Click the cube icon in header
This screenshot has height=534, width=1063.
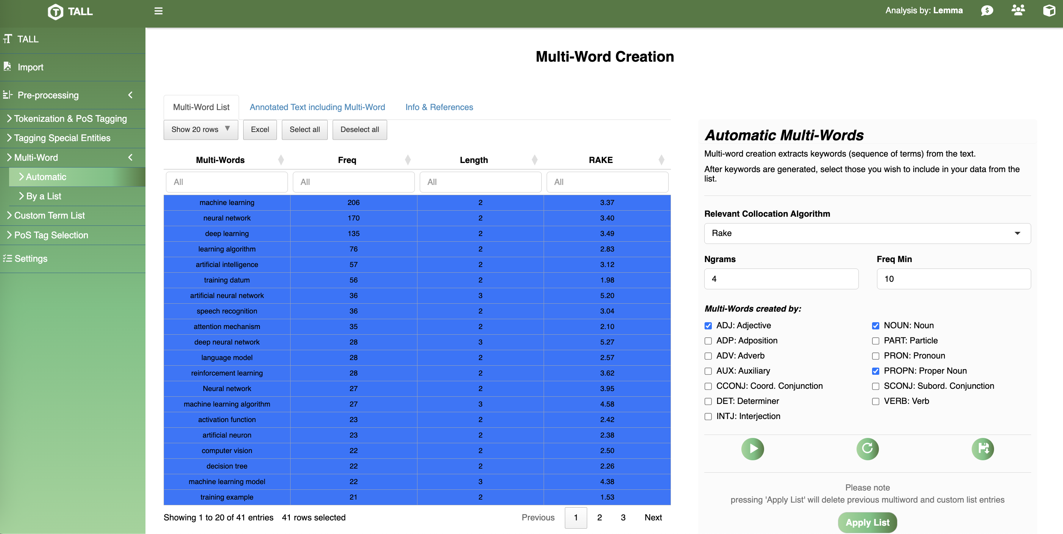(1049, 11)
